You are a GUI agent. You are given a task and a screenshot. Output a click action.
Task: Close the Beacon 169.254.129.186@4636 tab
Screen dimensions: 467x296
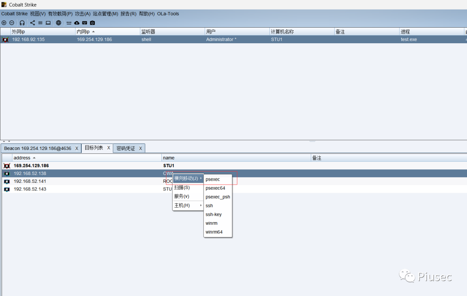(77, 149)
